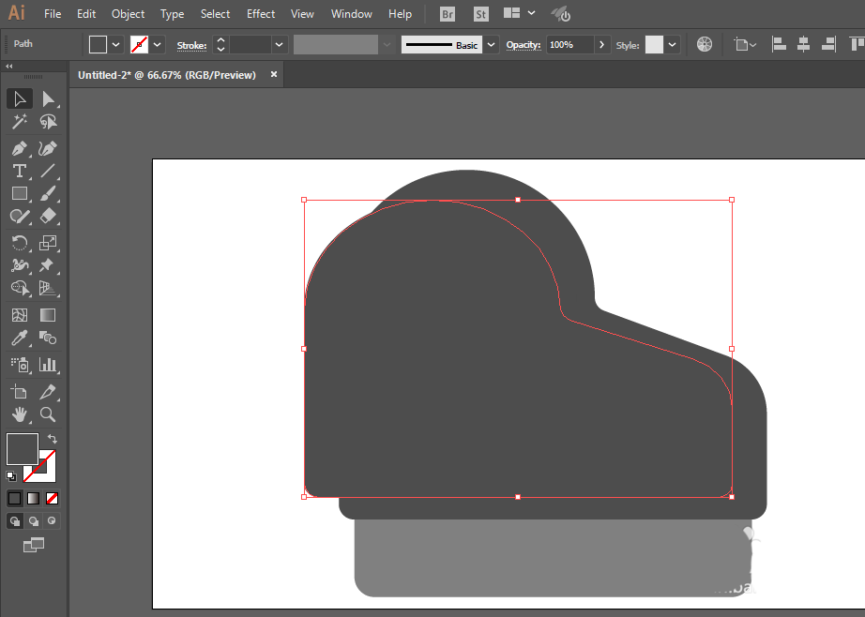865x617 pixels.
Task: Toggle GPU performance rocket icon
Action: (x=561, y=14)
